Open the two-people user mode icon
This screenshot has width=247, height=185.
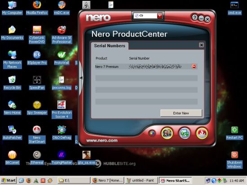[x=167, y=133]
